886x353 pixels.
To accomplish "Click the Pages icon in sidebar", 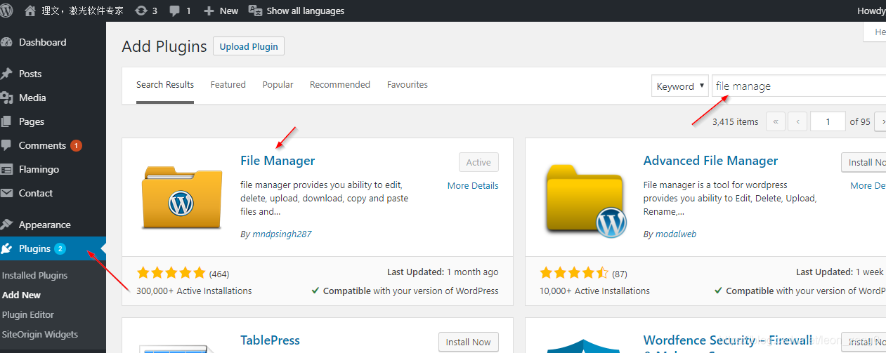I will click(x=6, y=121).
